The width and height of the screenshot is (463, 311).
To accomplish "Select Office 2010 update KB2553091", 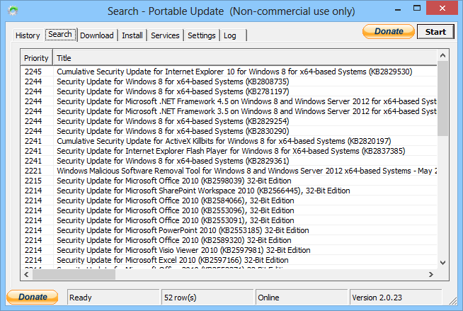I will (229, 220).
